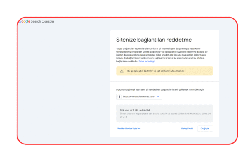The image size is (250, 167).
Task: Open the property selection dropdown
Action: [139, 96]
